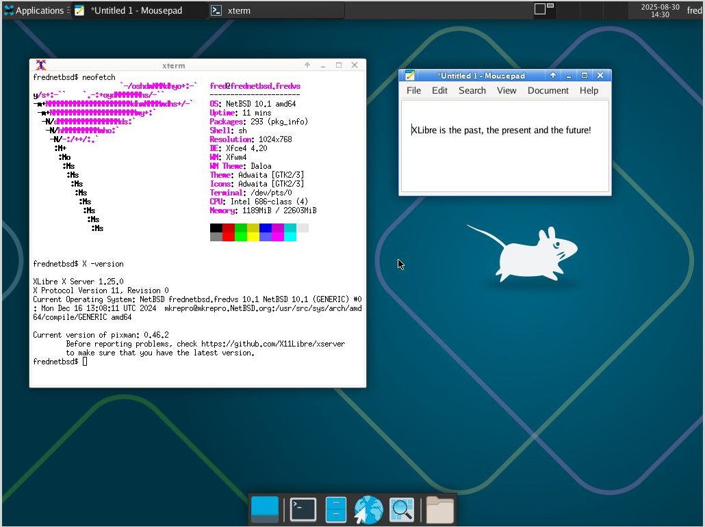
Task: Open the Document menu in Mousepad
Action: [548, 91]
